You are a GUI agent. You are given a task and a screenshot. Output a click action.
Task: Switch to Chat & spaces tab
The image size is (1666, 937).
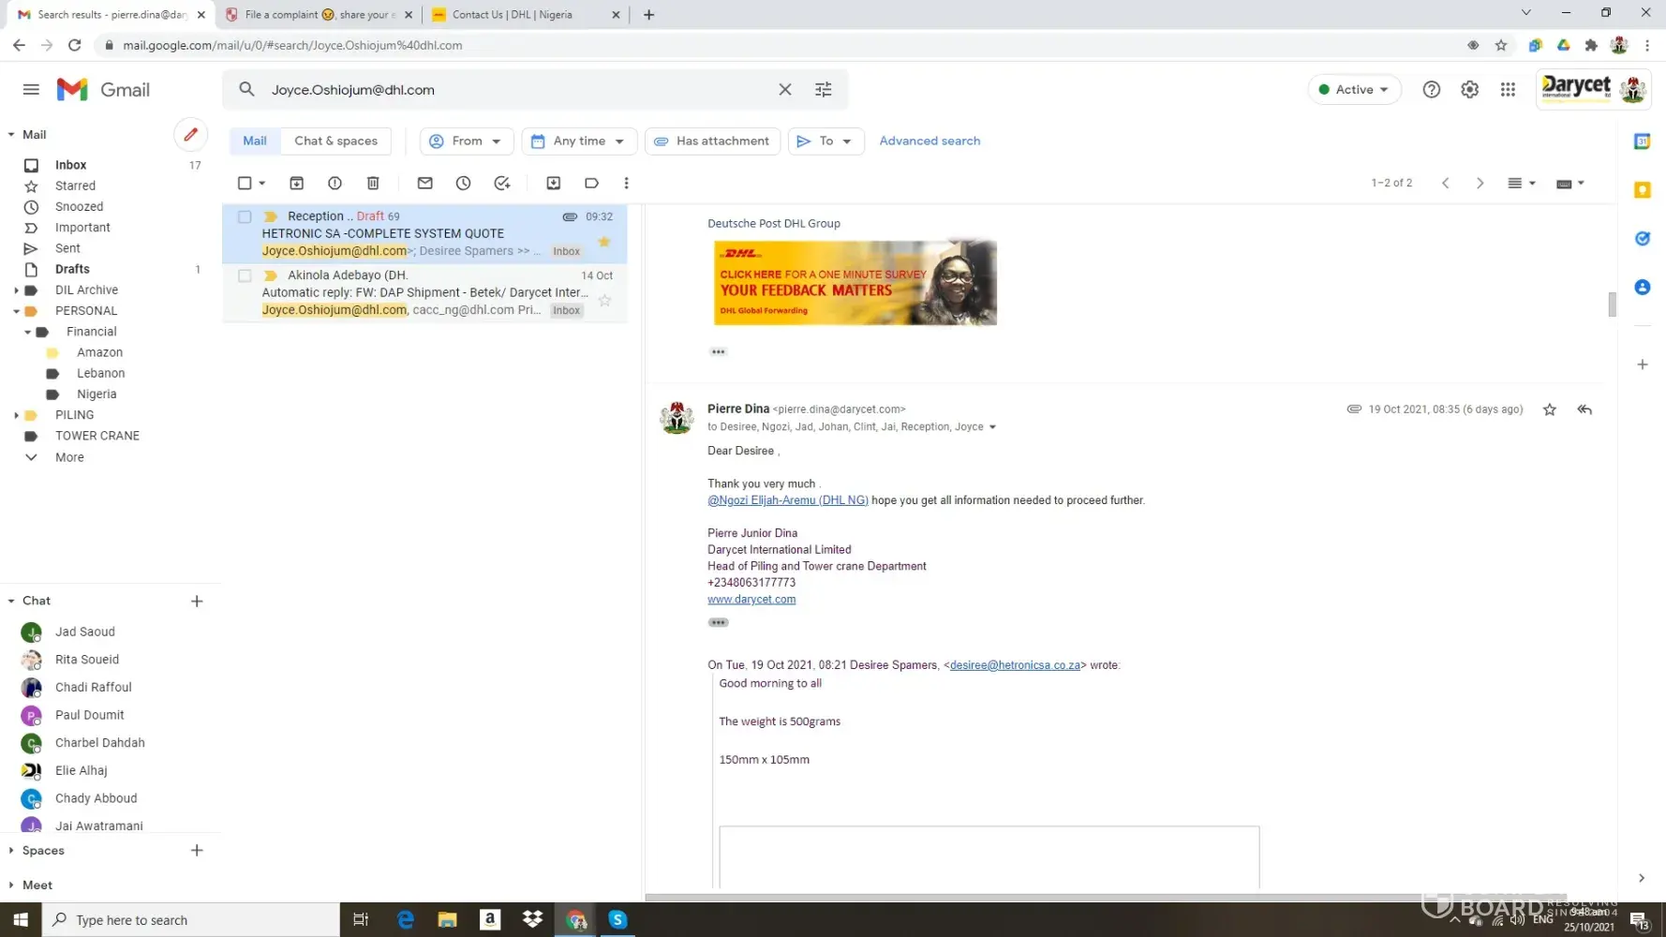coord(335,141)
